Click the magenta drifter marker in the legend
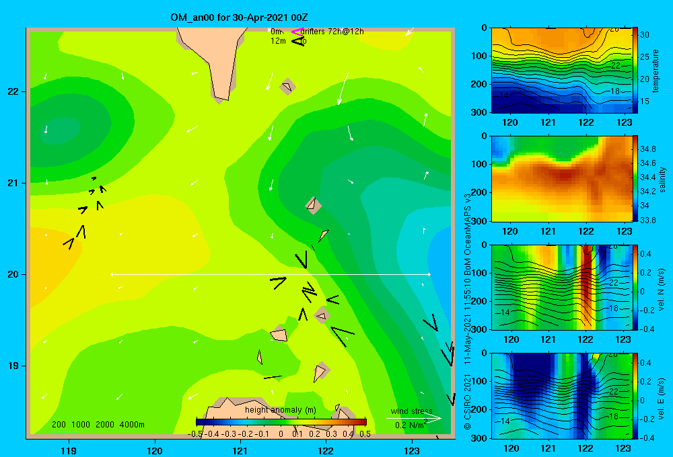Screen dimensions: 673x457 (x=297, y=32)
